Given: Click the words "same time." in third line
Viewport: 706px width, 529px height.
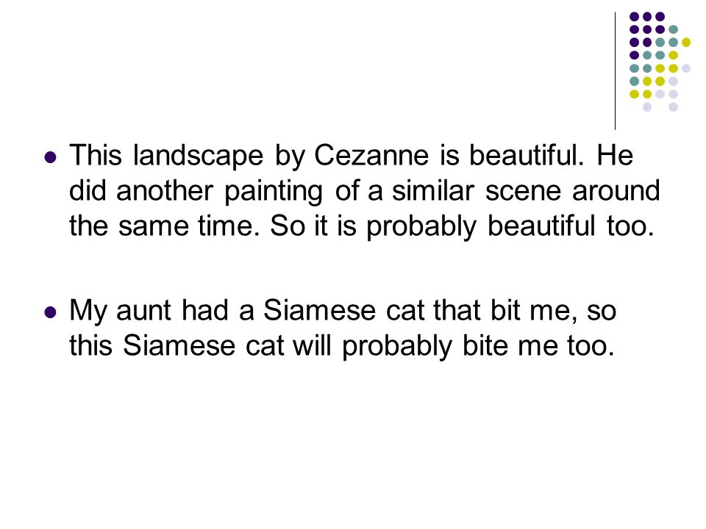Looking at the screenshot, I should point(189,226).
